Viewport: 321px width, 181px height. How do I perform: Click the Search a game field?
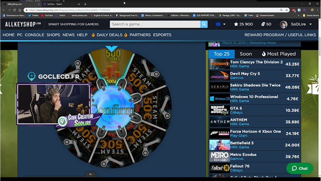155,24
